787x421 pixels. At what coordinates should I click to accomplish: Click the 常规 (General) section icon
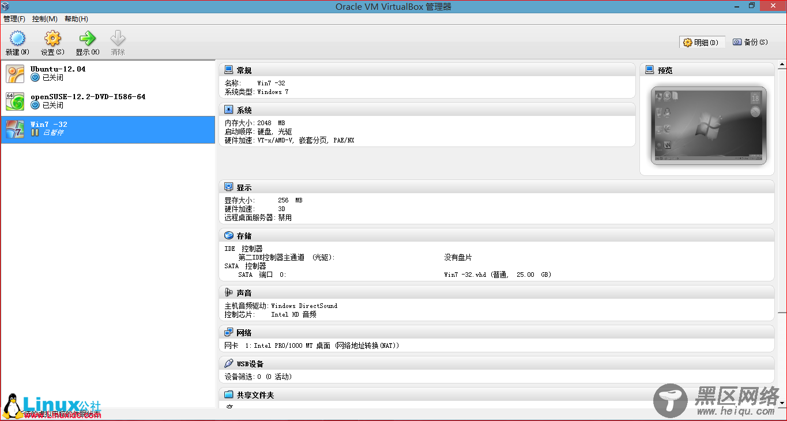coord(228,70)
